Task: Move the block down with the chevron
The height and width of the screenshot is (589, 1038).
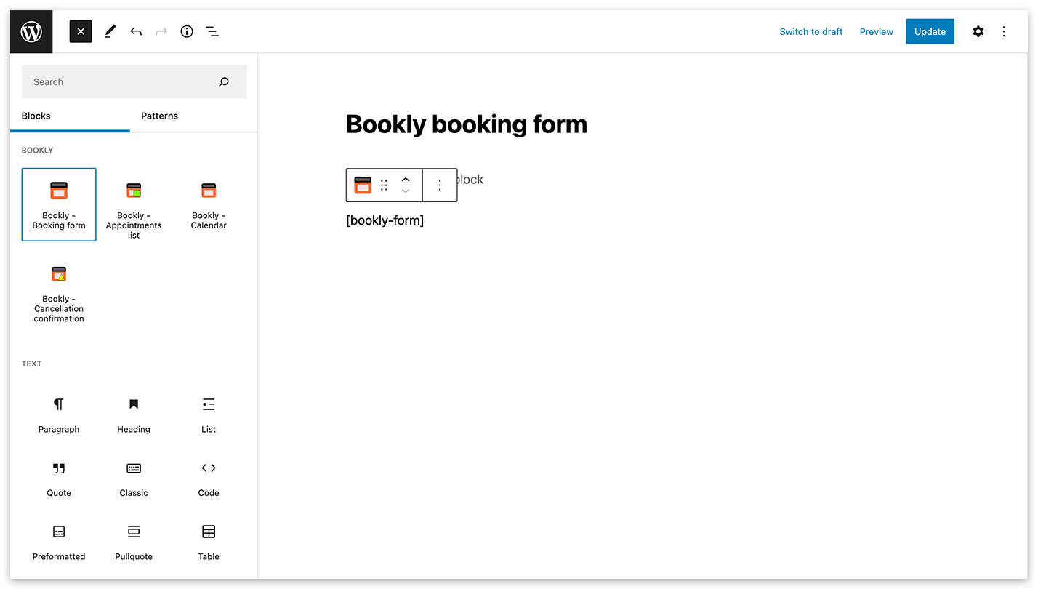Action: [x=406, y=191]
